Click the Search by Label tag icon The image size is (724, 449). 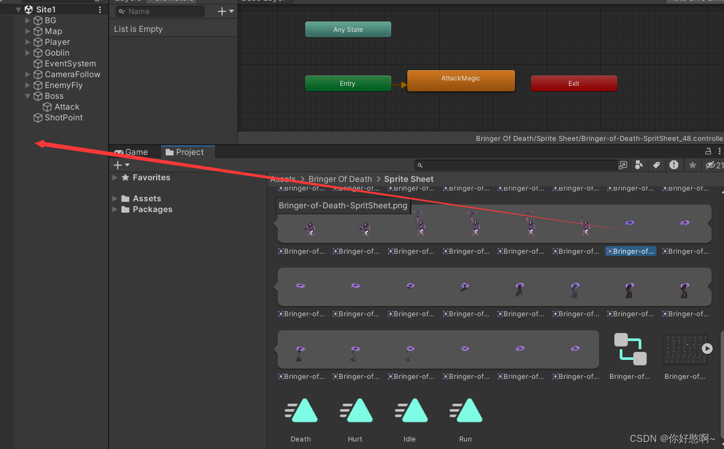[656, 165]
